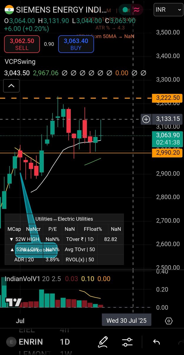The width and height of the screenshot is (184, 355).
Task: Open the INR currency dropdown
Action: coord(168,10)
